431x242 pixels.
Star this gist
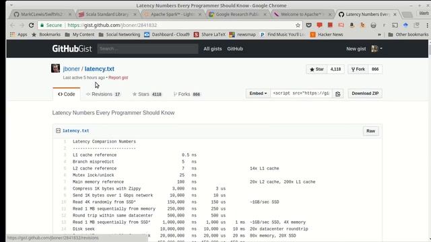(317, 69)
